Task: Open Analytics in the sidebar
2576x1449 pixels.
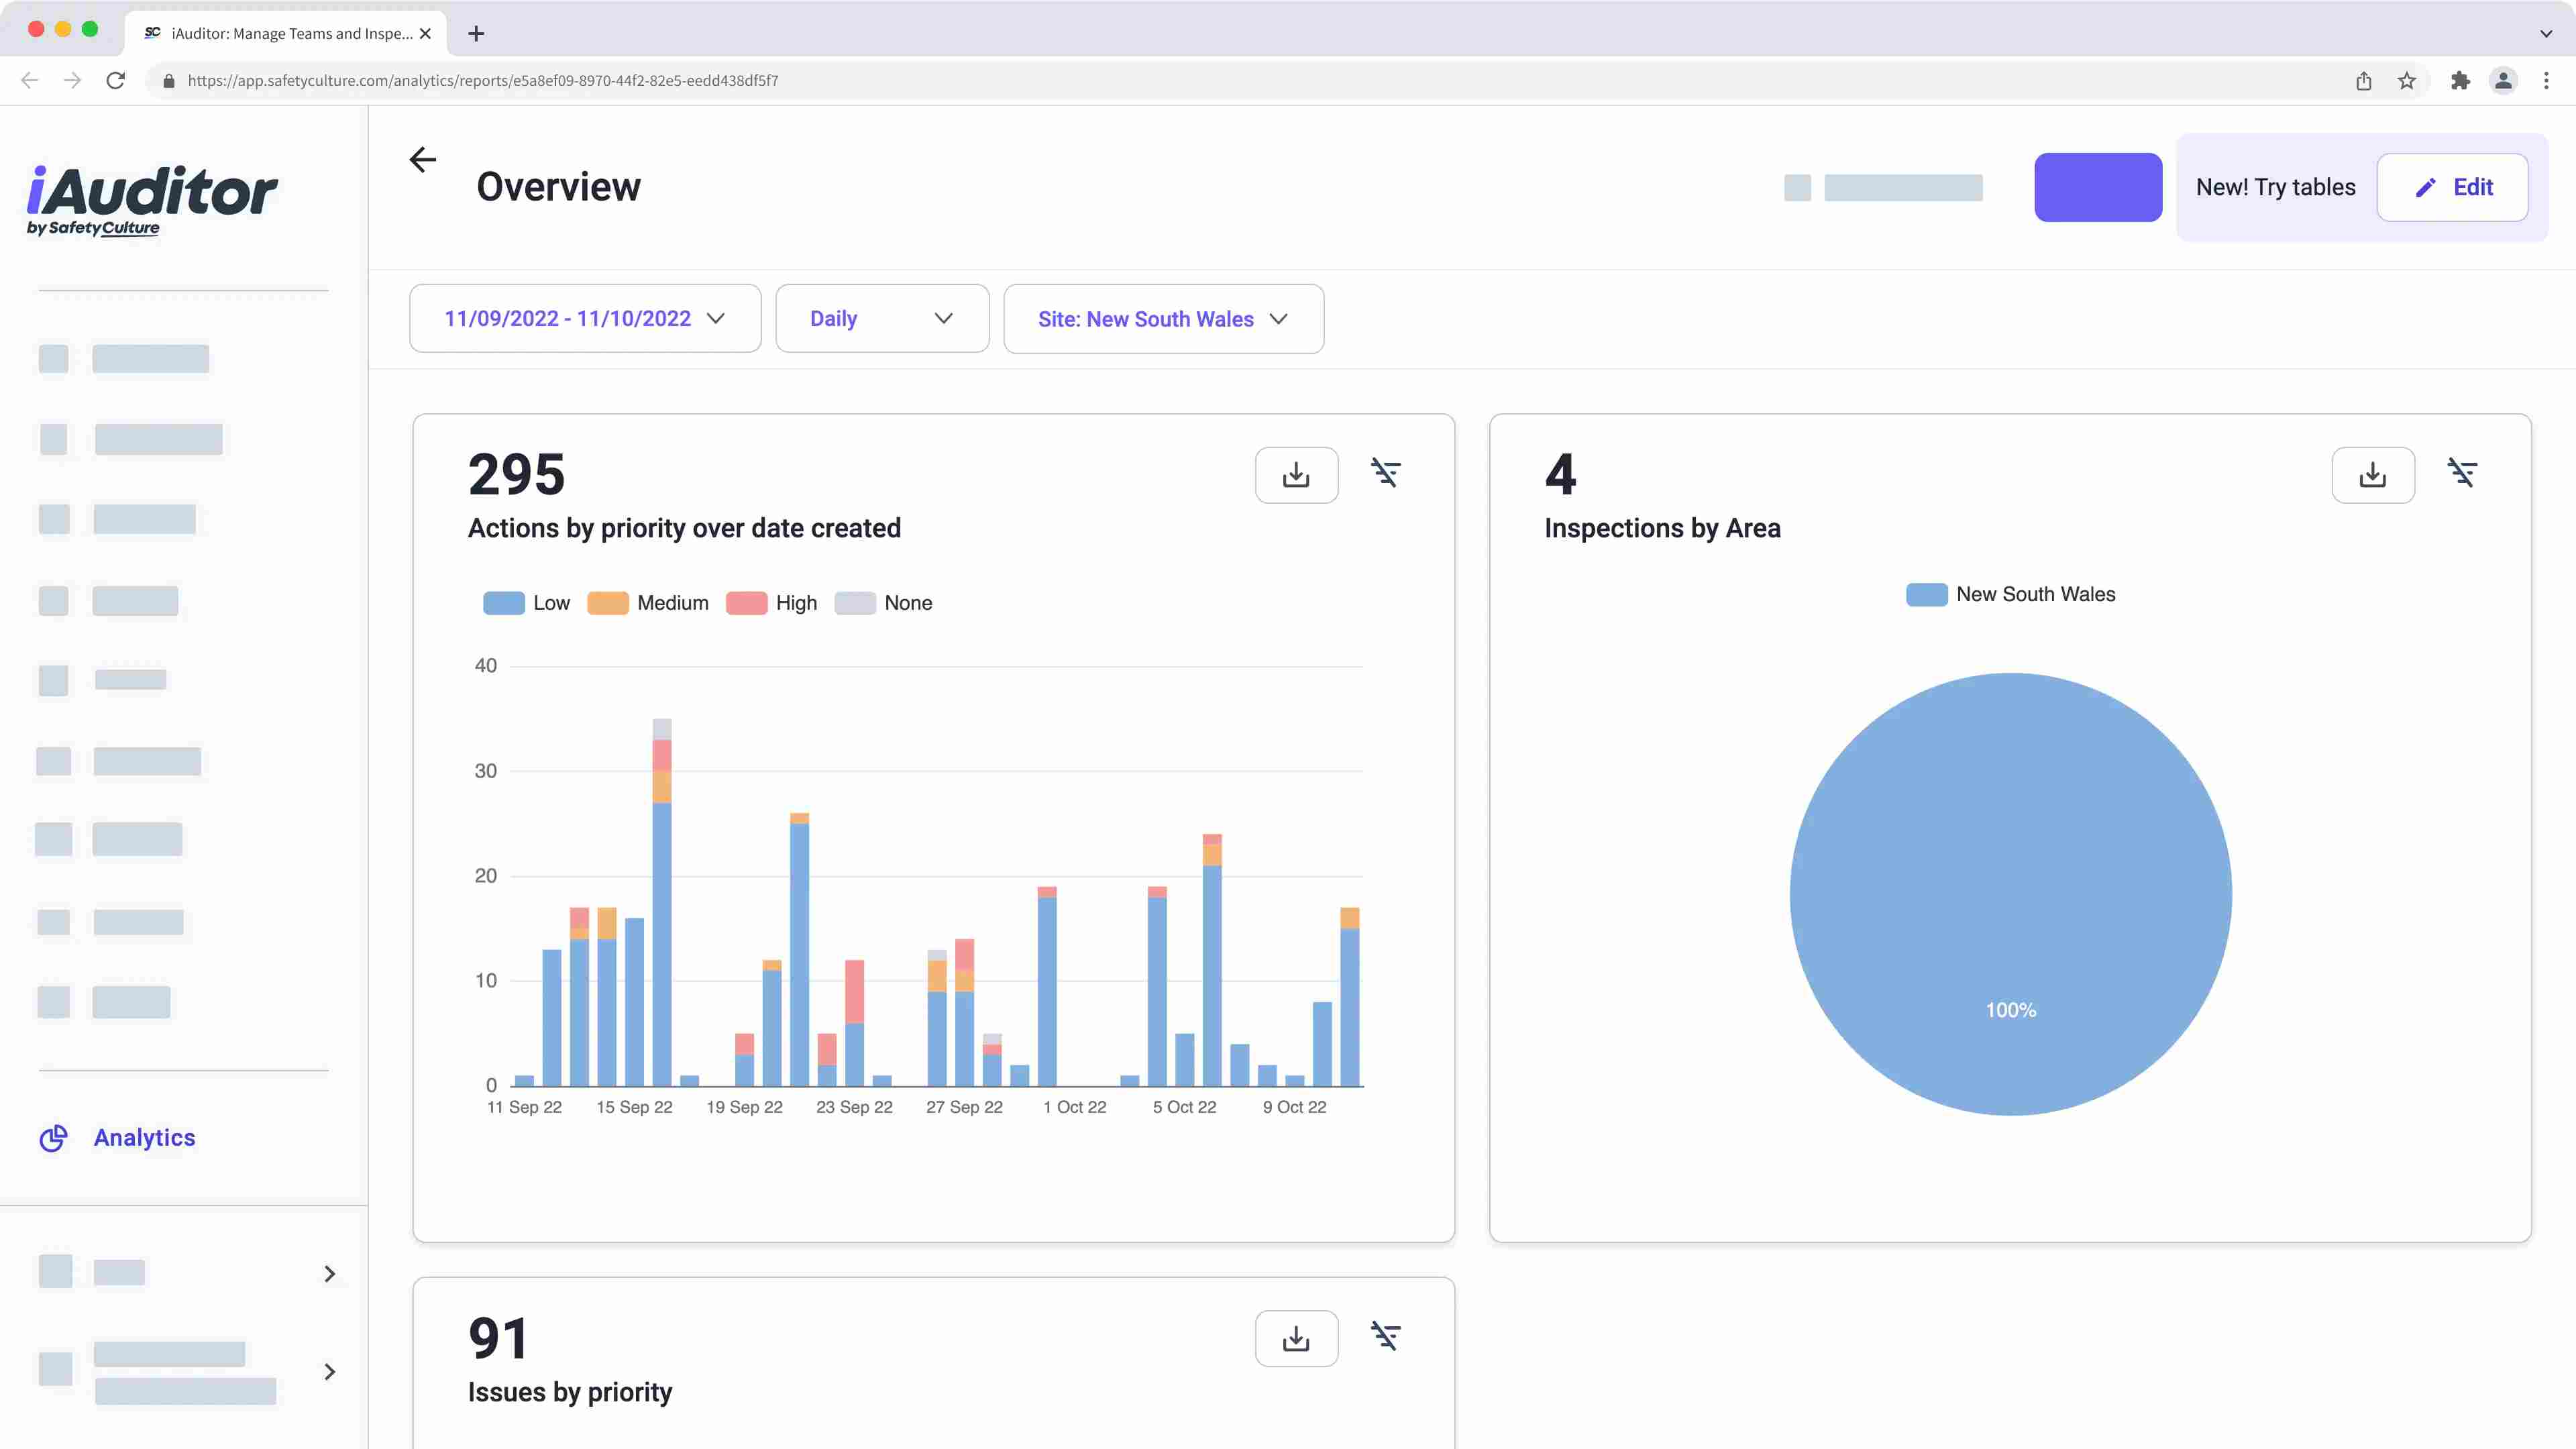Action: 144,1138
